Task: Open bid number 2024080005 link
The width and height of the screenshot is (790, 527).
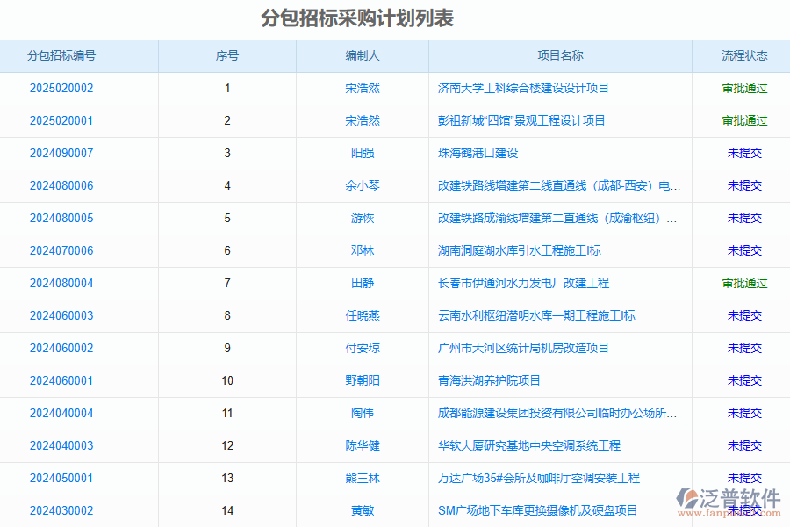Action: (x=61, y=219)
